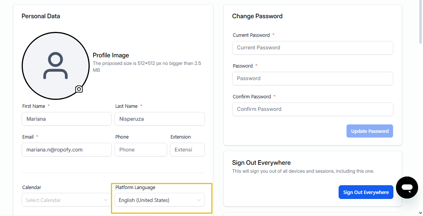Open the Select Calendar dropdown

67,200
